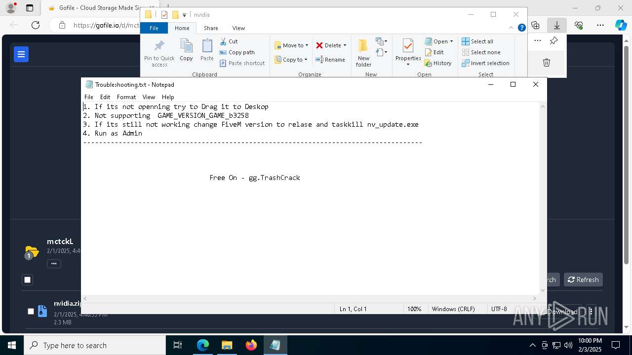Click Notepad horizontal scrollbar right arrow

pyautogui.click(x=534, y=298)
